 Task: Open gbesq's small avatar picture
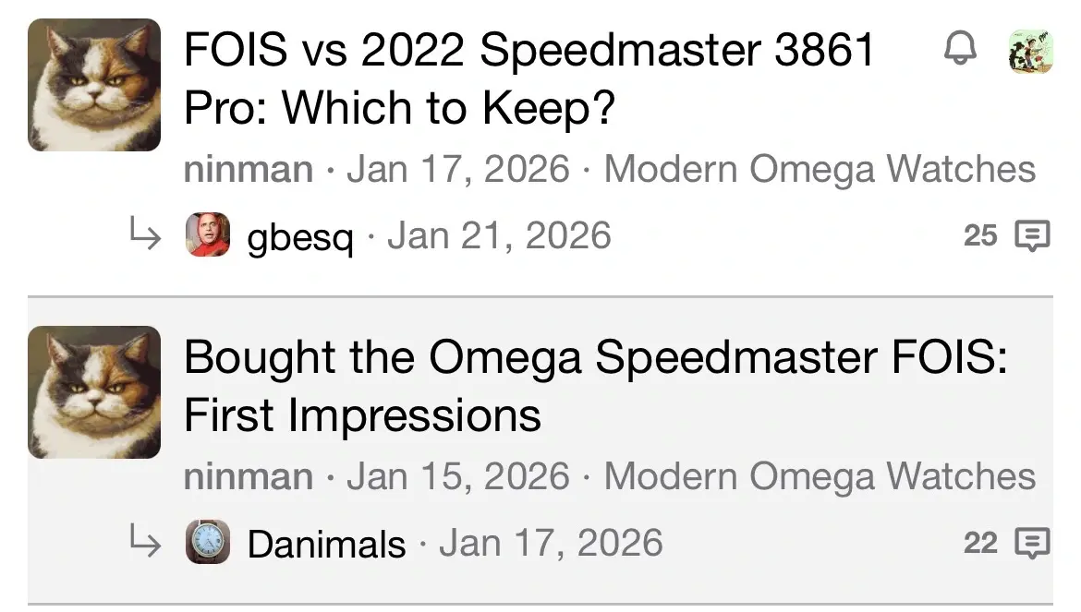click(x=208, y=234)
